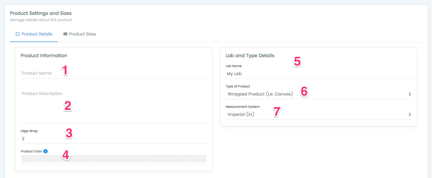This screenshot has width=432, height=178.
Task: Click the Measurement System label
Action: tap(243, 107)
